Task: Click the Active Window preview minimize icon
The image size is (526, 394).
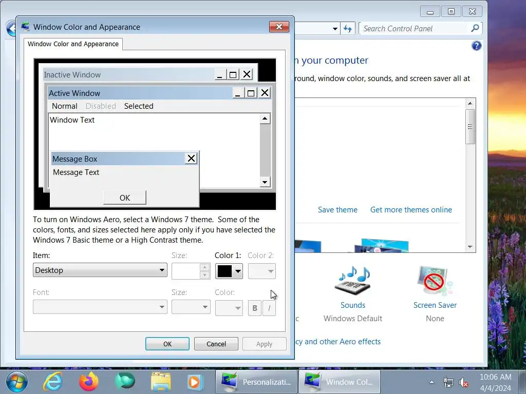Action: point(238,93)
